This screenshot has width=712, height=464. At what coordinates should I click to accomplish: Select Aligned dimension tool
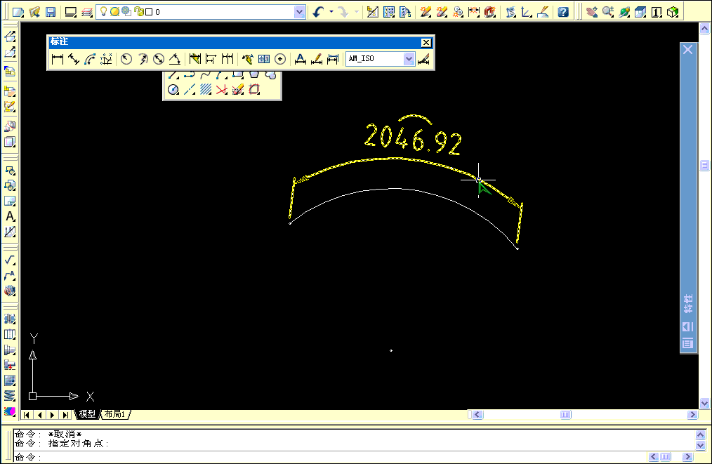[x=74, y=59]
